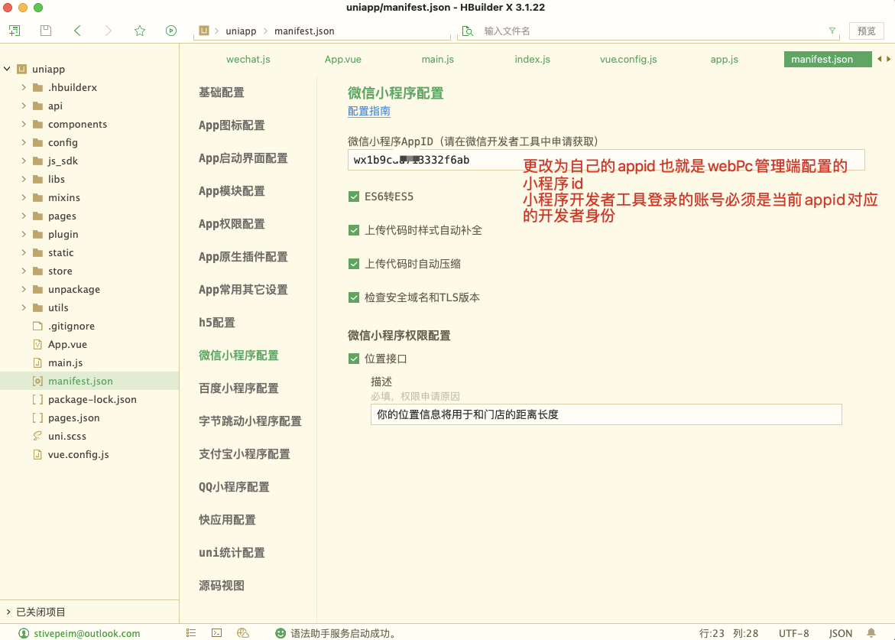This screenshot has height=640, width=895.
Task: Click the 行:23 列:28 cursor position
Action: pyautogui.click(x=729, y=633)
